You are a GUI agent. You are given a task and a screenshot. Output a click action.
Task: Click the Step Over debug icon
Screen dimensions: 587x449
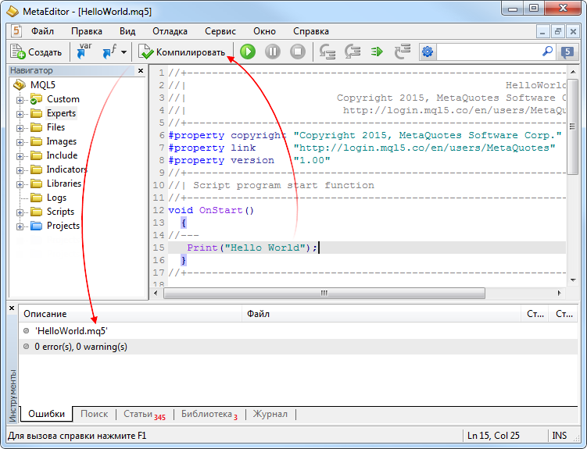pyautogui.click(x=353, y=52)
